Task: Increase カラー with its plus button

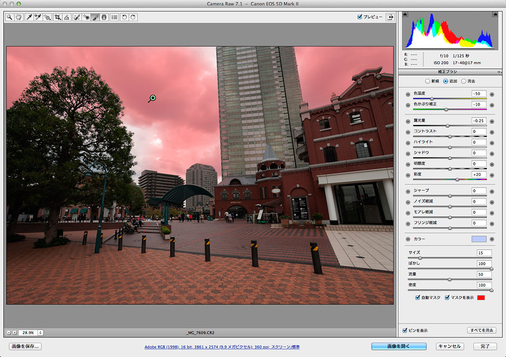Action: point(492,239)
